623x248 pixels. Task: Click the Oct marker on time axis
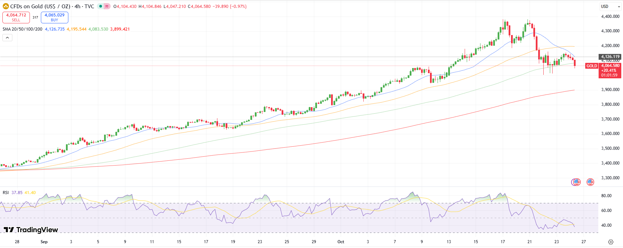pyautogui.click(x=341, y=242)
